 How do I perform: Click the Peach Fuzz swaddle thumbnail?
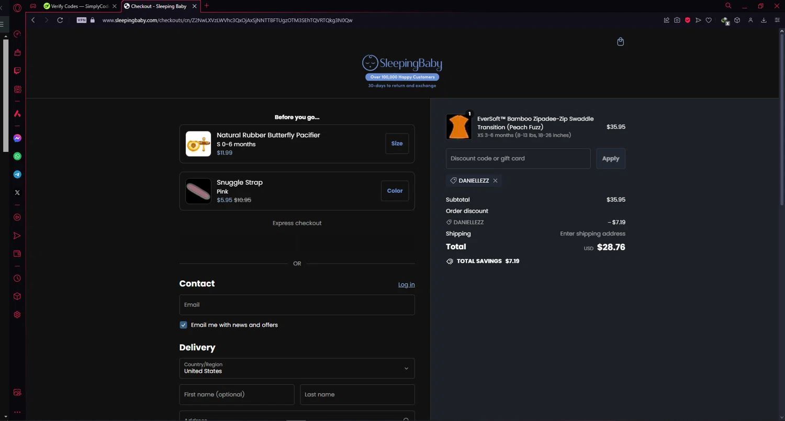pos(458,127)
